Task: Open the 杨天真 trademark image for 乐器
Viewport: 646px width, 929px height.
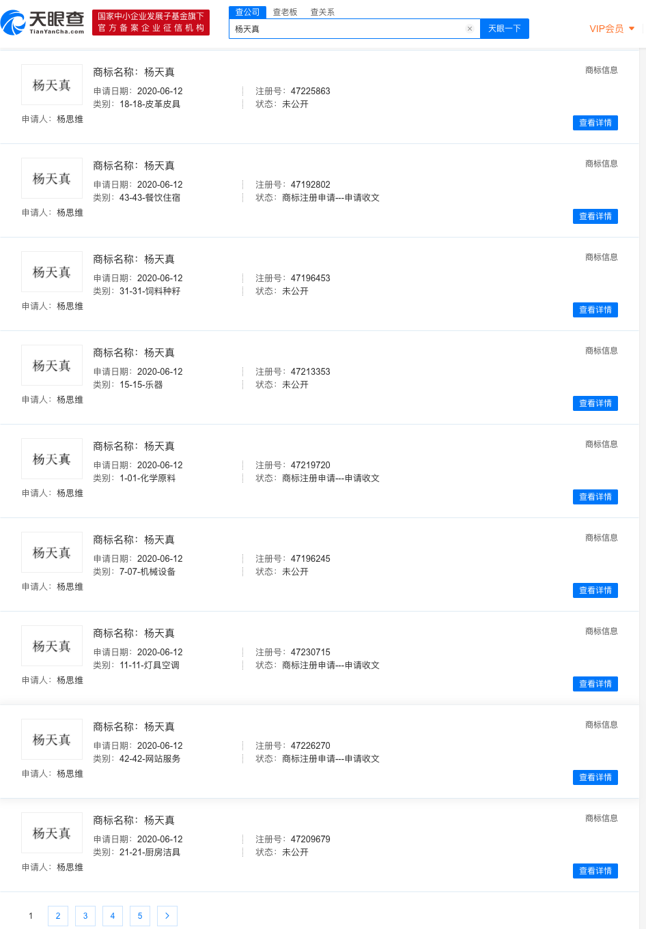Action: pos(52,365)
